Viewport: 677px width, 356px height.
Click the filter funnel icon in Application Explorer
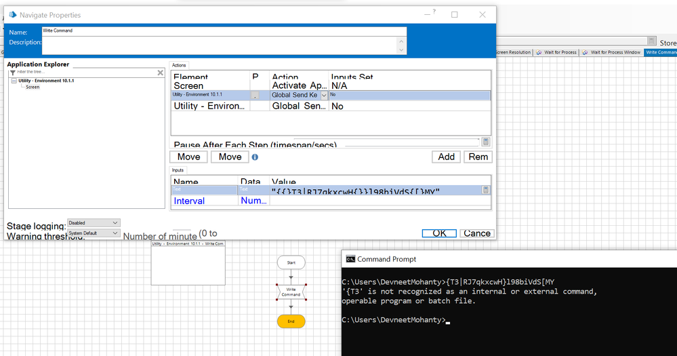pos(12,73)
